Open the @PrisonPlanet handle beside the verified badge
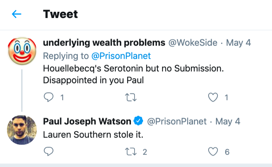The width and height of the screenshot is (272, 167). pos(177,121)
